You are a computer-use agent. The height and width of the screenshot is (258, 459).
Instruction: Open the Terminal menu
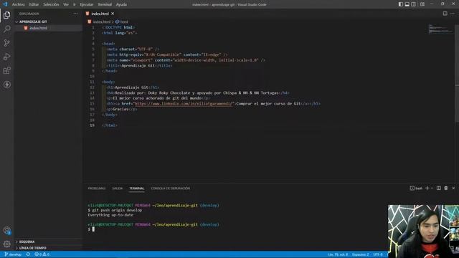coord(105,4)
